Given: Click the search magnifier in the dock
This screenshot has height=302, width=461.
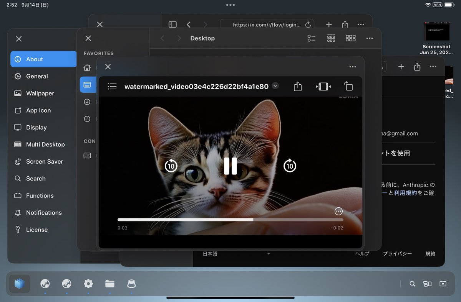Looking at the screenshot, I should click(x=412, y=284).
